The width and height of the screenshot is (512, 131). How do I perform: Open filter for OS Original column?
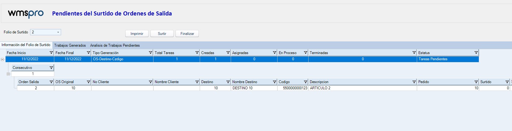[x=88, y=82]
